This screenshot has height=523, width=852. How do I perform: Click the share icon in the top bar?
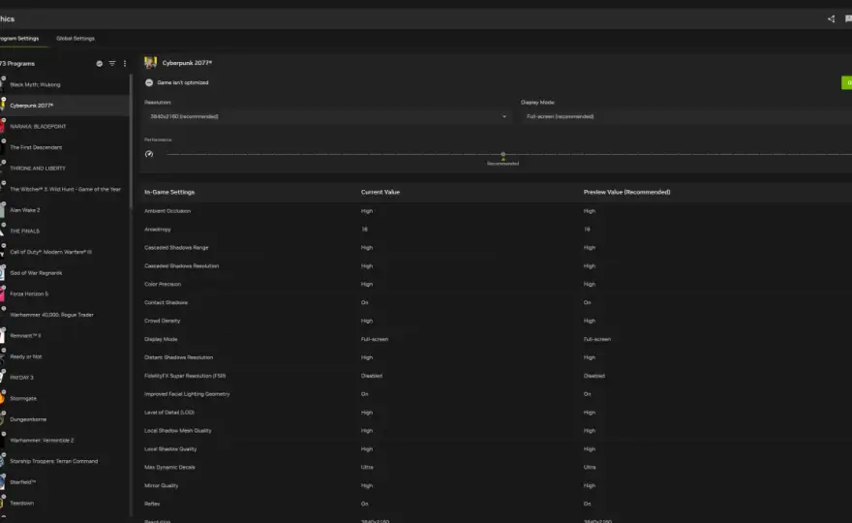click(831, 19)
